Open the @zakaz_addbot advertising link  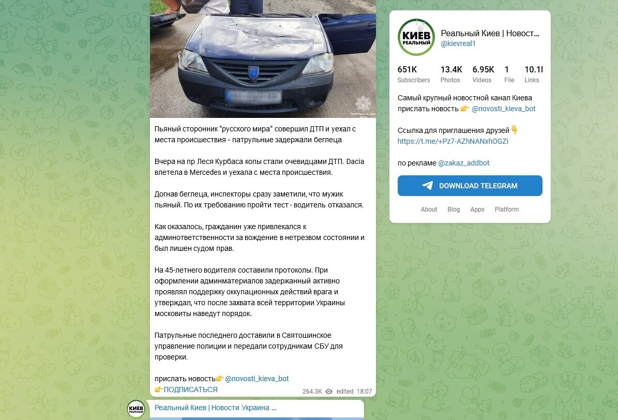click(464, 163)
